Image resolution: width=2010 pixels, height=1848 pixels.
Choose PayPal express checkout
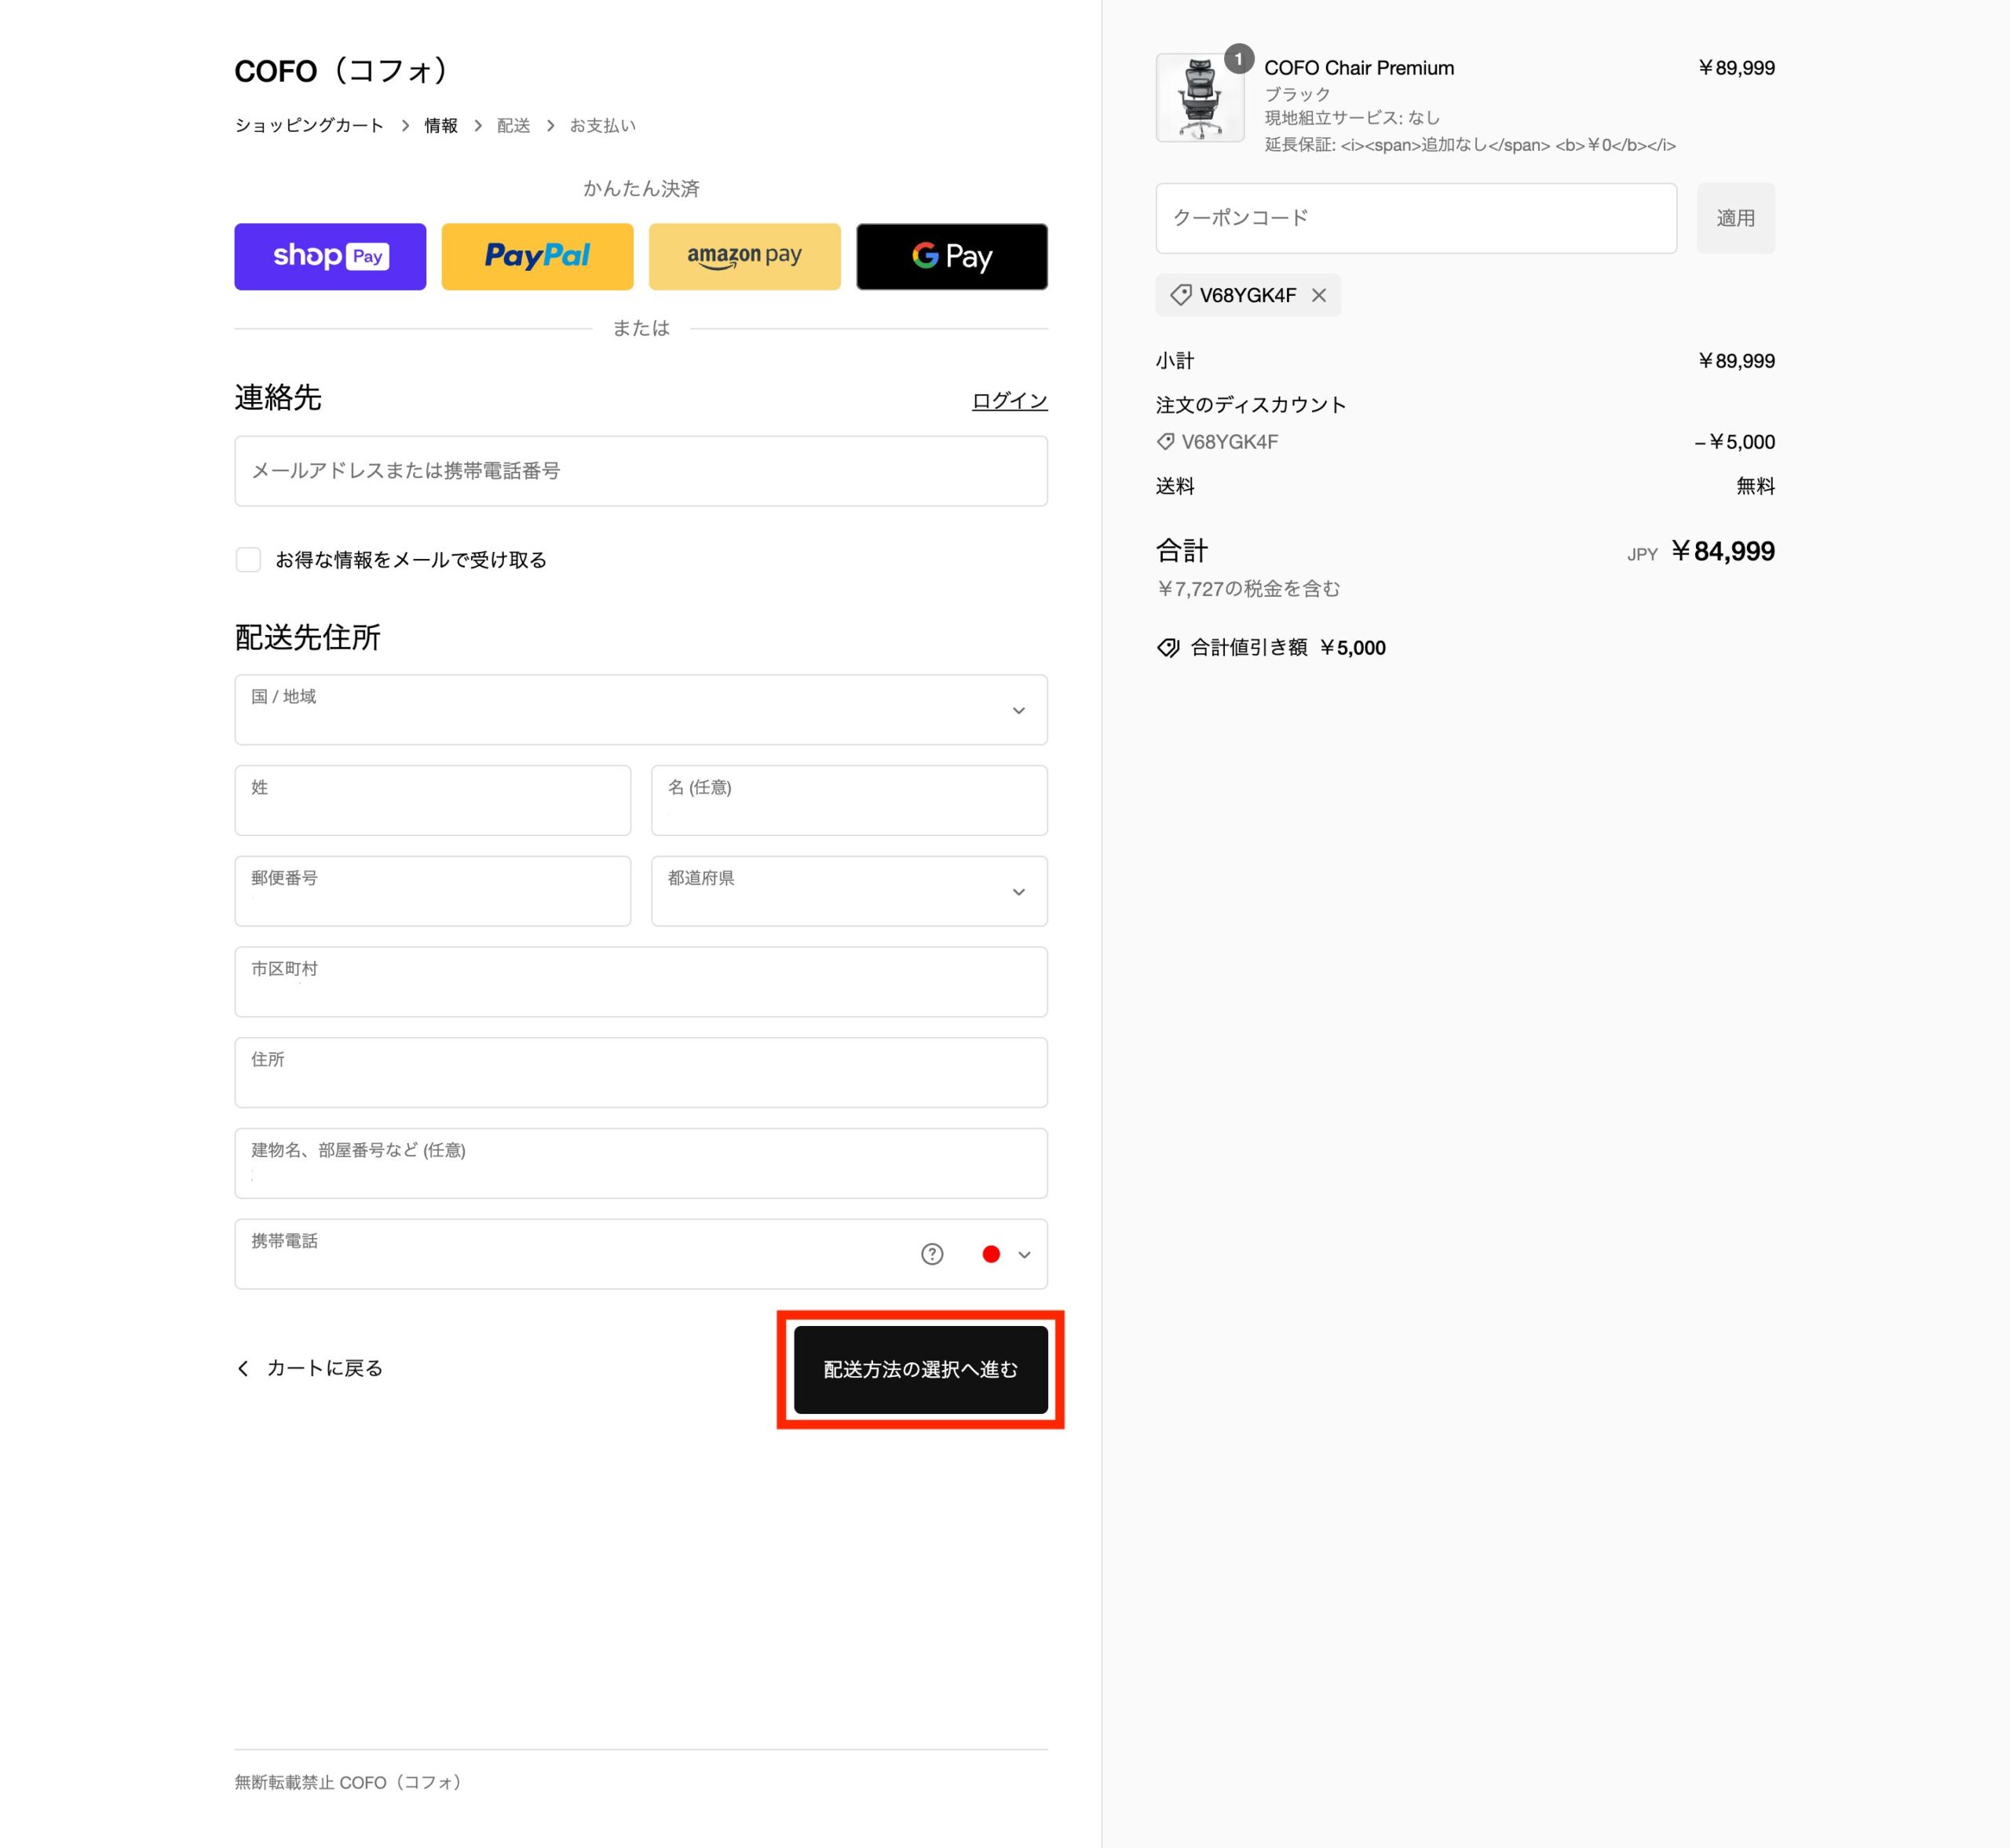pos(537,256)
